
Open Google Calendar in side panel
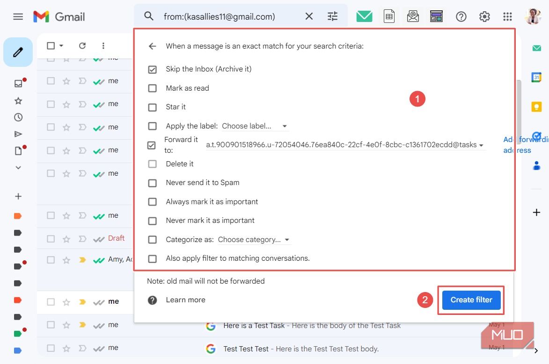pyautogui.click(x=536, y=77)
